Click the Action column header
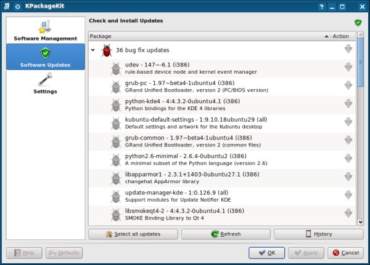Screen dimensions: 370x265 pyautogui.click(x=340, y=36)
